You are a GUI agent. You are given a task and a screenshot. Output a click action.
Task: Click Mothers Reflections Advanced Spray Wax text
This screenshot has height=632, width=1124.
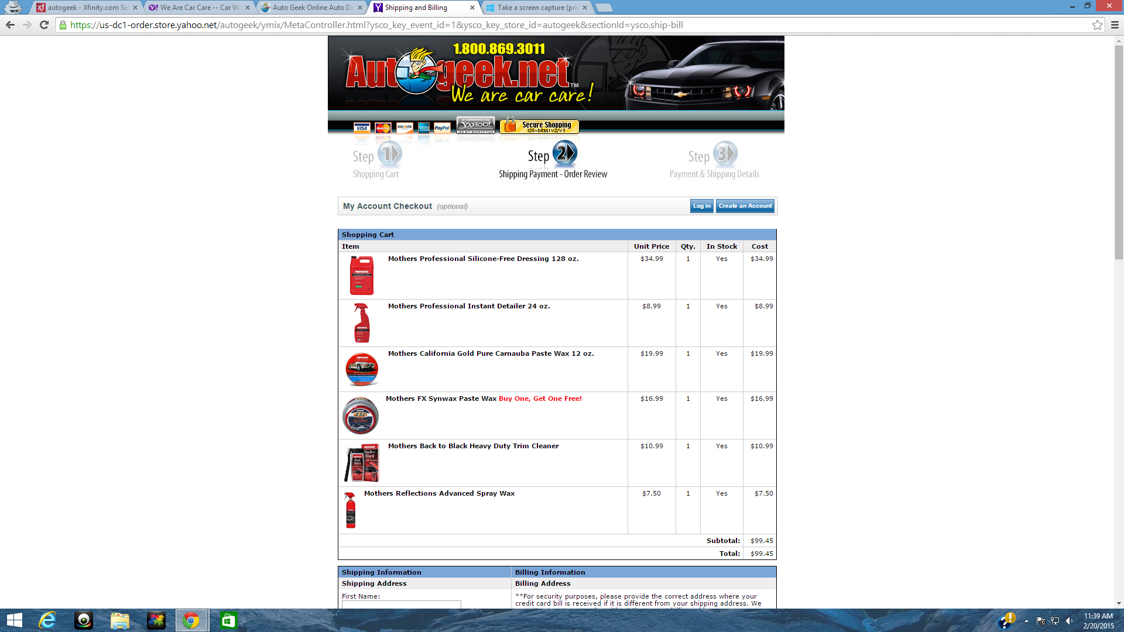pyautogui.click(x=439, y=493)
